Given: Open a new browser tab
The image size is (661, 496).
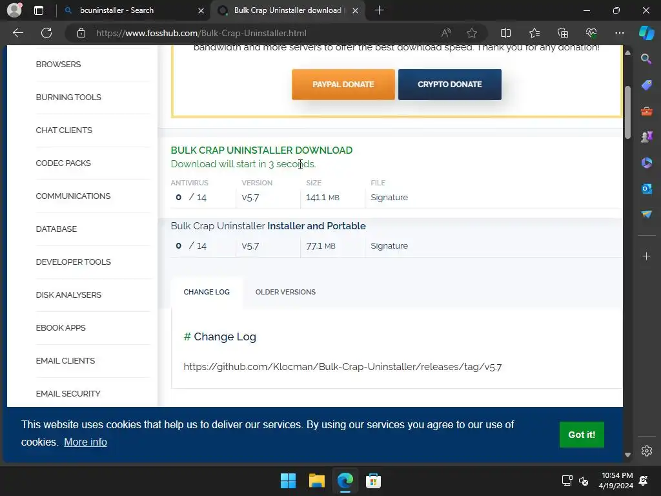Looking at the screenshot, I should point(379,10).
